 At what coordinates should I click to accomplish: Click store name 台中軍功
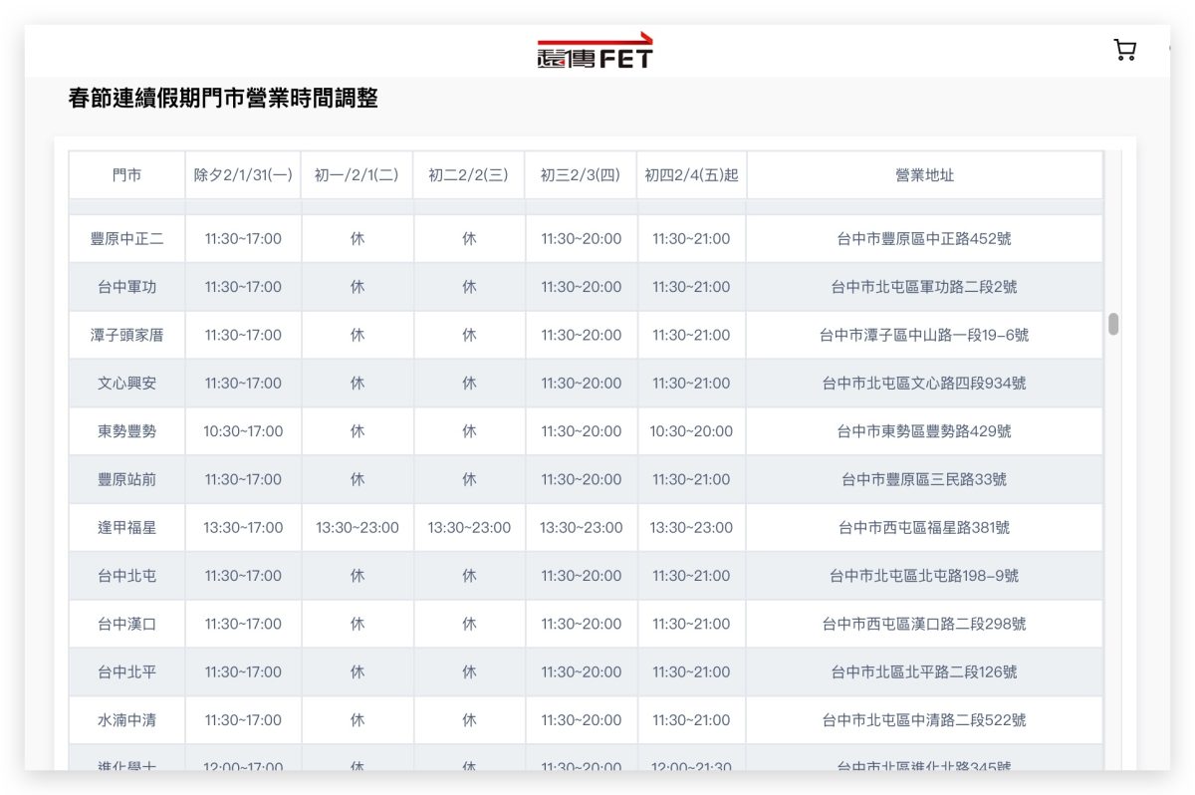(x=126, y=287)
